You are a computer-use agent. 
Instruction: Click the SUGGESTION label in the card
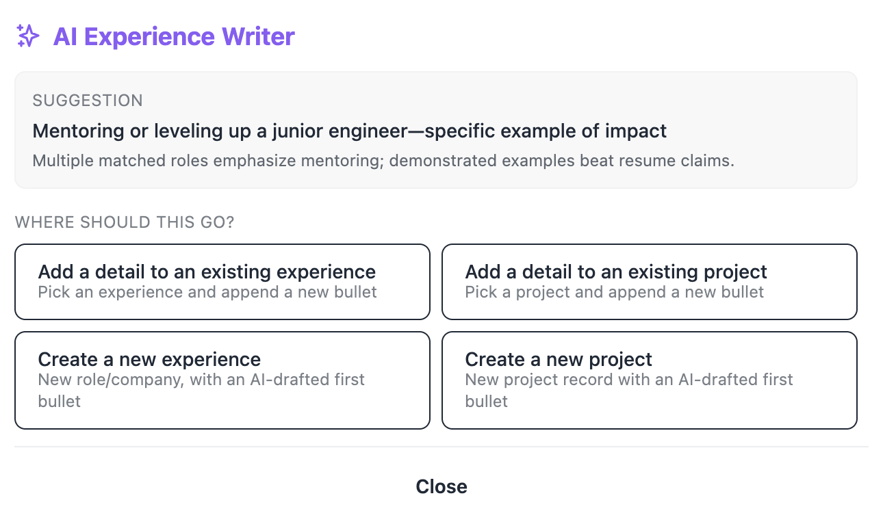click(88, 101)
